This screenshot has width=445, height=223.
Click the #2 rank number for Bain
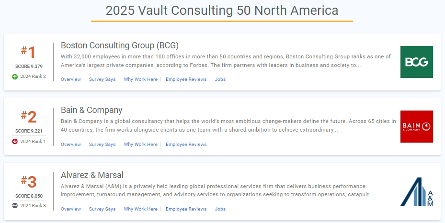tap(29, 116)
